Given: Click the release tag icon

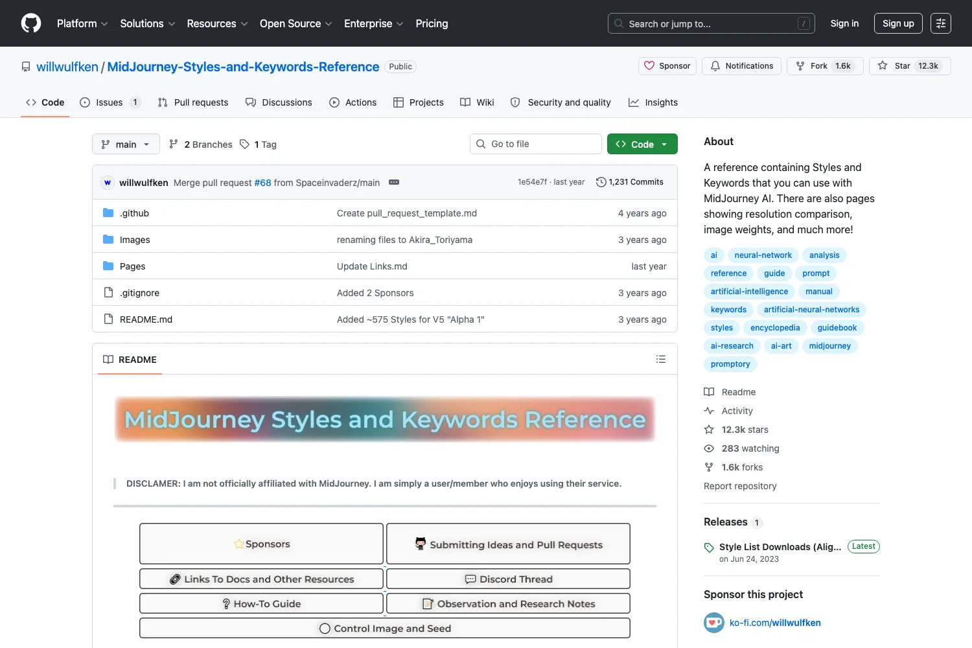Looking at the screenshot, I should (709, 548).
